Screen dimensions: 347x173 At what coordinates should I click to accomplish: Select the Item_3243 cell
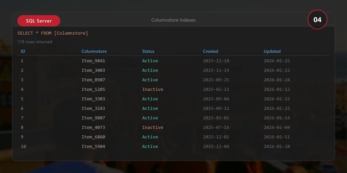point(93,108)
